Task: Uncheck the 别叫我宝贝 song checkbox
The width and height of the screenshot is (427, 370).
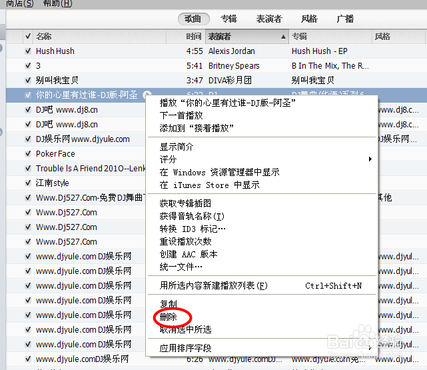Action: 28,81
